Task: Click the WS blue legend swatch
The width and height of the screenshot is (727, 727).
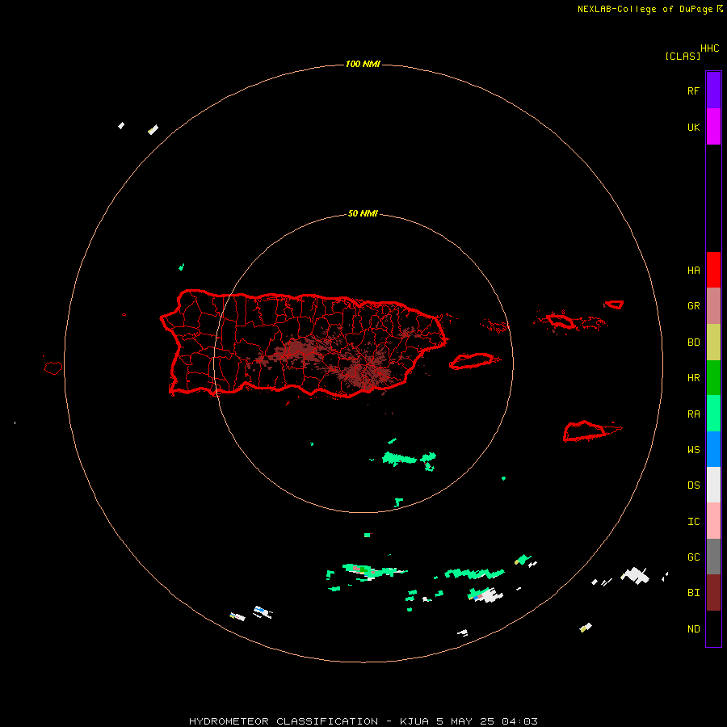Action: [x=713, y=449]
